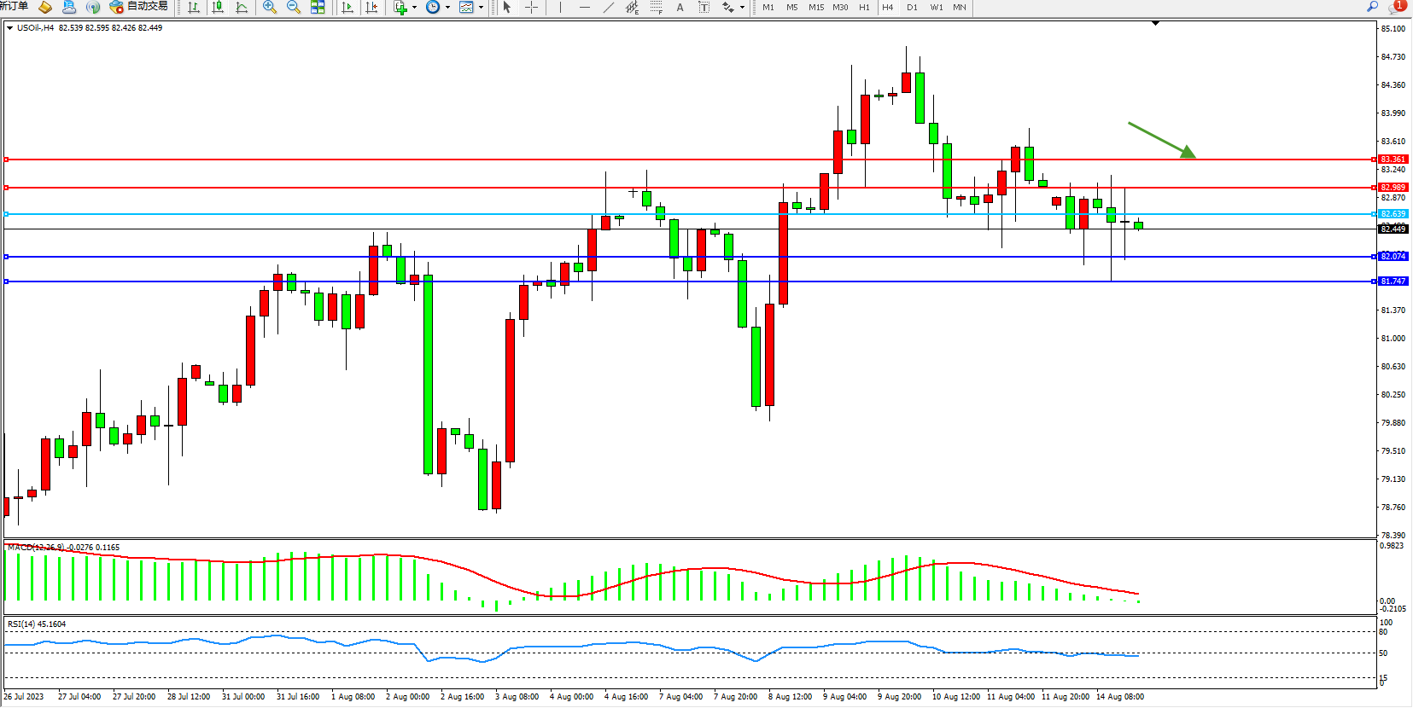The height and width of the screenshot is (708, 1413).
Task: Open the tile windows layout icon
Action: tap(318, 8)
